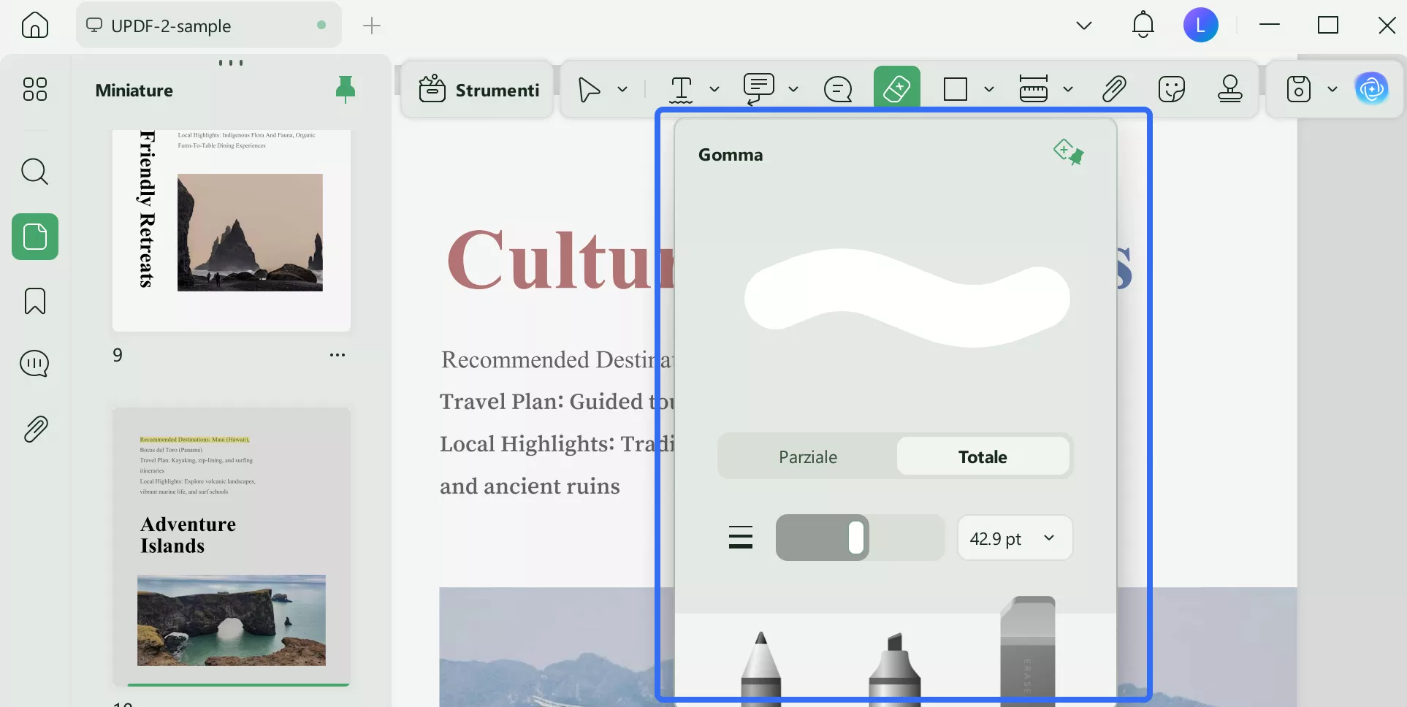Open the UPDF AI assistant
Viewport: 1407px width, 707px height.
1371,89
